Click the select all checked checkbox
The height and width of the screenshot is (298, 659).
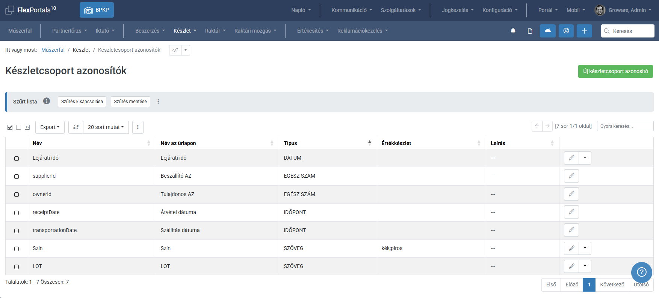(x=10, y=127)
